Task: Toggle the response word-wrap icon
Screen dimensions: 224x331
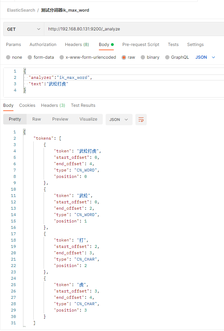Action: [x=141, y=120]
